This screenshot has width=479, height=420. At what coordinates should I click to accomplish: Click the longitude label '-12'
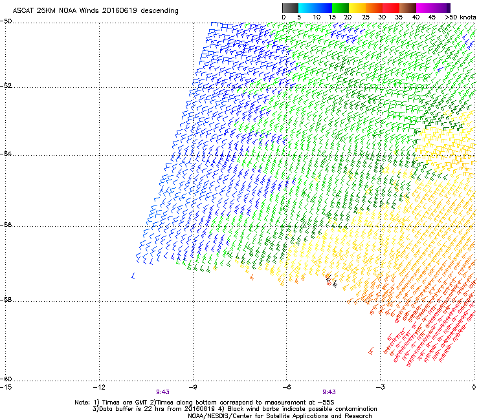(x=99, y=387)
